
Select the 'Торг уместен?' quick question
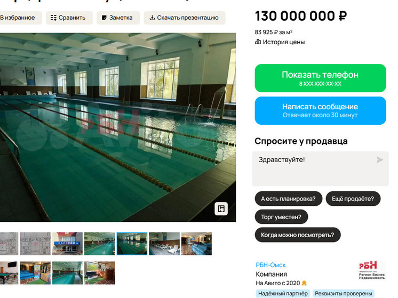tap(281, 217)
